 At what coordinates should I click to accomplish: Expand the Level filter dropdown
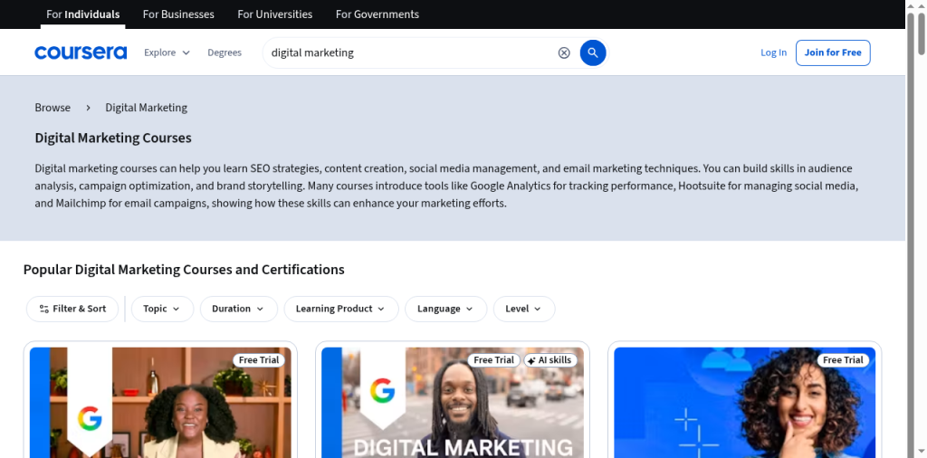tap(524, 309)
